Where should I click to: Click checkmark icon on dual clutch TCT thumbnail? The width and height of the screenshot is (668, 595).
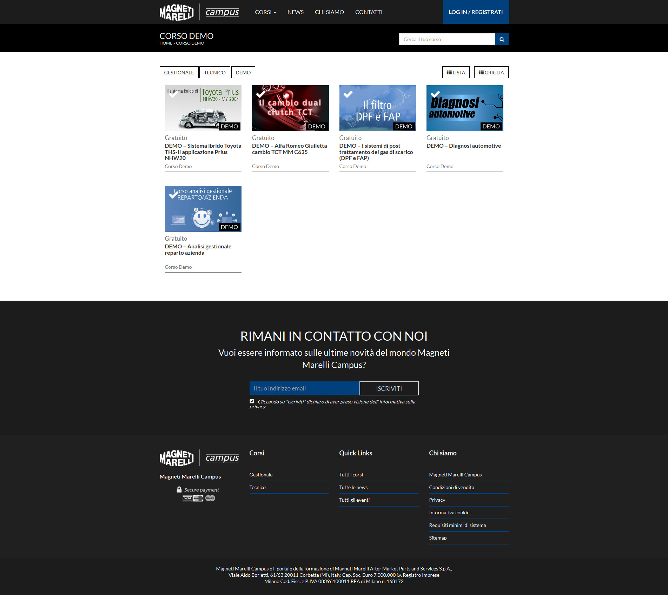point(261,94)
